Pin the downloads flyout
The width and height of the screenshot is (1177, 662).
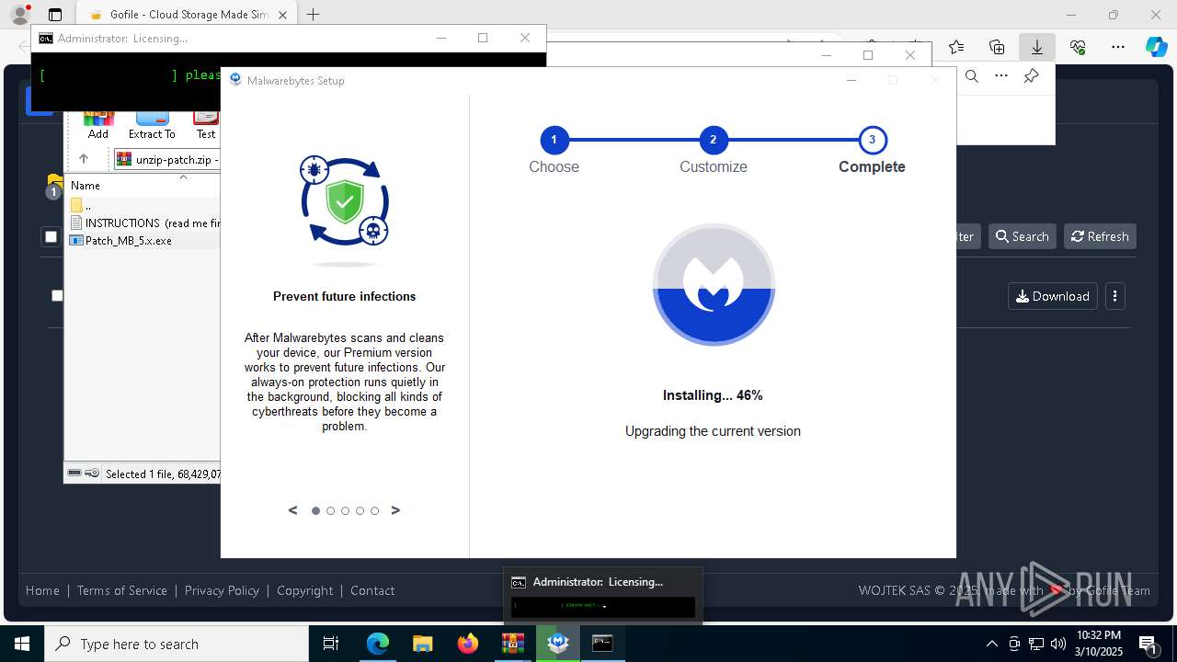(1031, 76)
